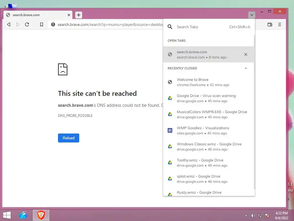Close the search.brave.com tab in tab strip
This screenshot has height=221, width=294.
coord(69,15)
